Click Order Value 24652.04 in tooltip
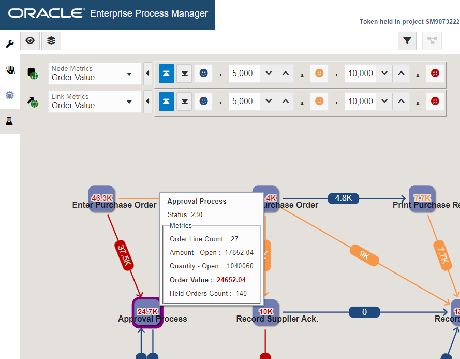 coord(207,280)
